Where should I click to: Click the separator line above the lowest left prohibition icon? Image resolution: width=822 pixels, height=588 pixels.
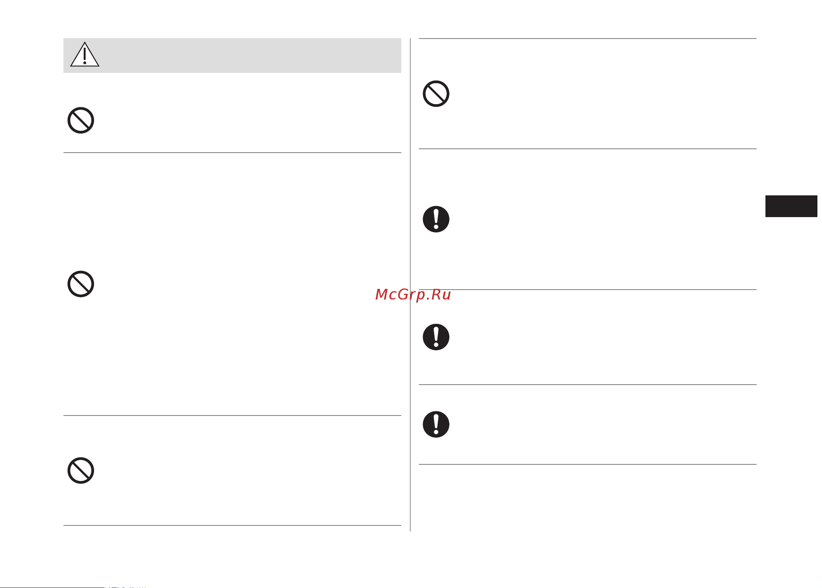coord(232,416)
